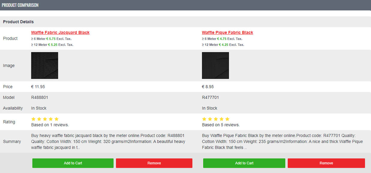Image resolution: width=371 pixels, height=173 pixels.
Task: Click the Waffle Fabric Jacquard Black thumbnail image
Action: [x=45, y=66]
